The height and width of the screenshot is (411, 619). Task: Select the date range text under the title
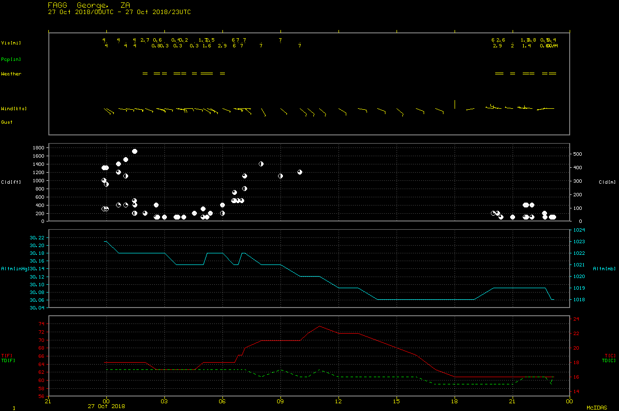point(119,12)
